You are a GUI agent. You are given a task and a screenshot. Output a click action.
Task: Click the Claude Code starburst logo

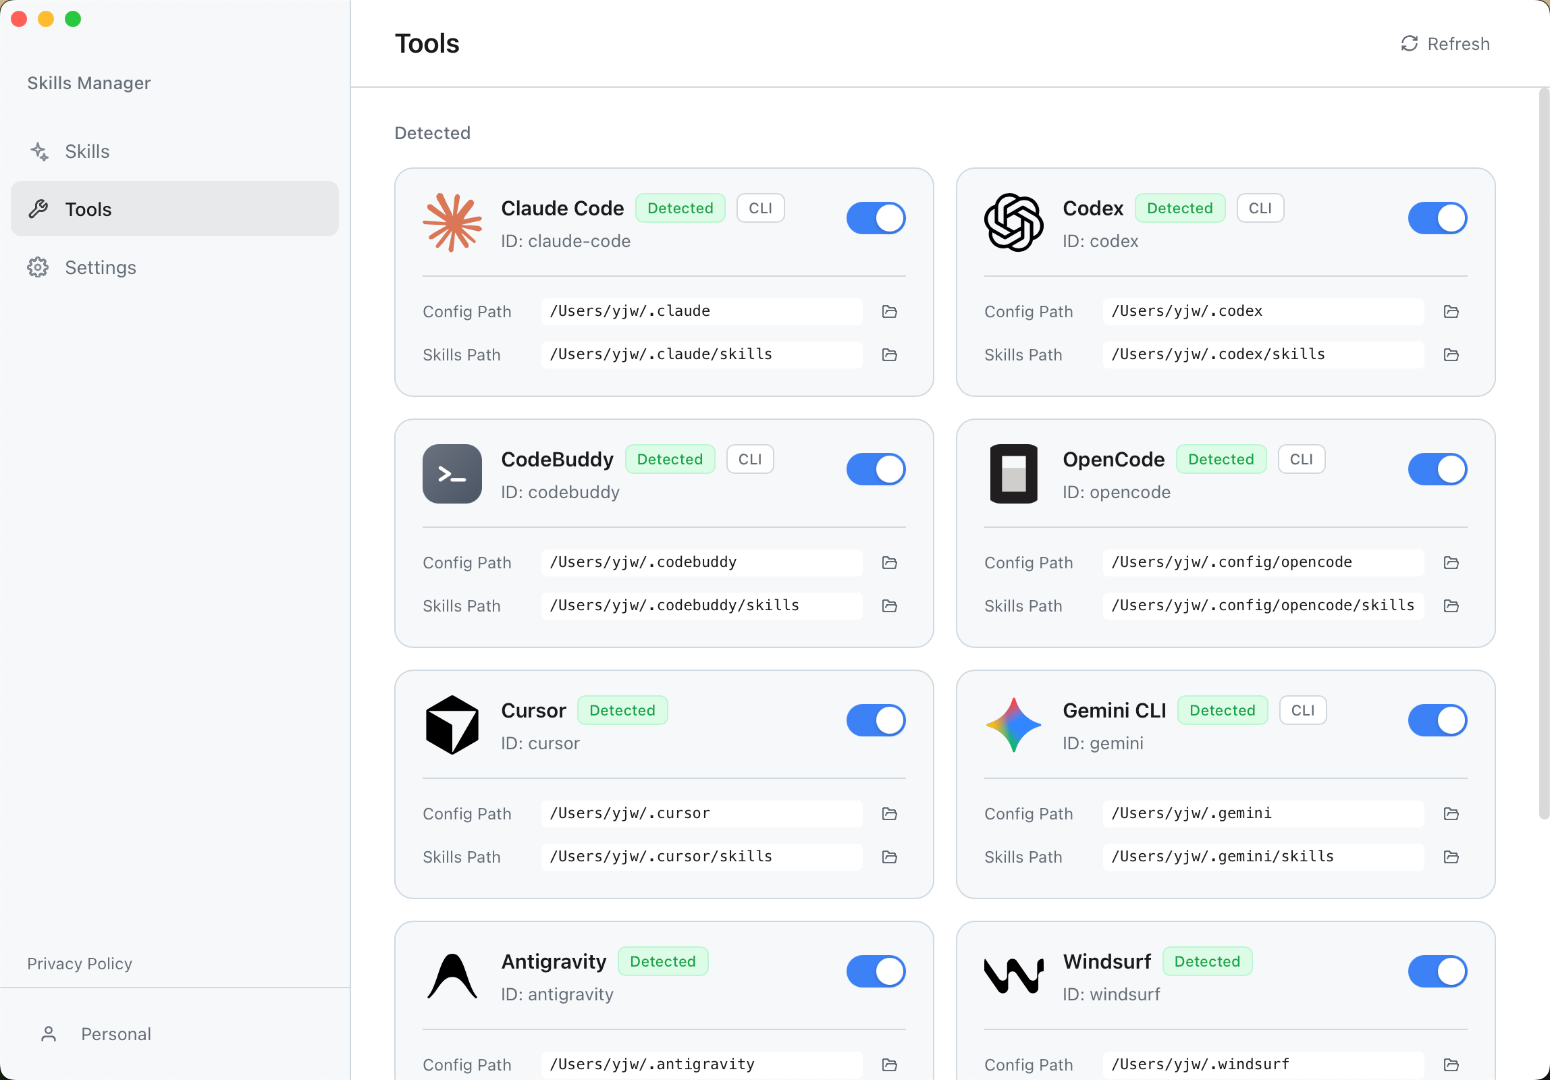[452, 223]
